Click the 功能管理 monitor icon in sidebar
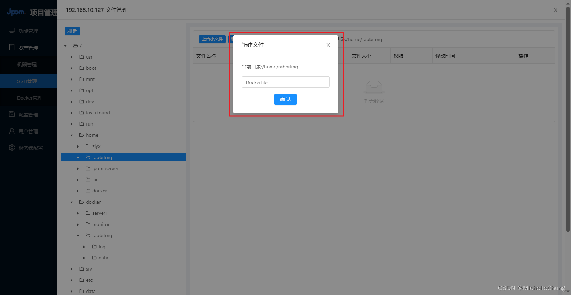571x295 pixels. pos(12,31)
